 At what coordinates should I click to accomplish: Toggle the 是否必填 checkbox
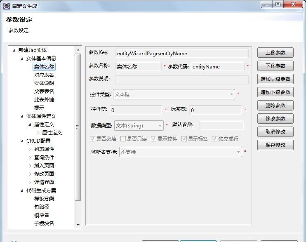click(x=92, y=139)
